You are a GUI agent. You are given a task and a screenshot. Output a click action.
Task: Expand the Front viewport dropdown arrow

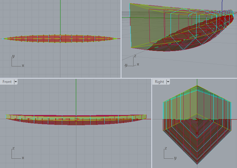[x=16, y=82]
